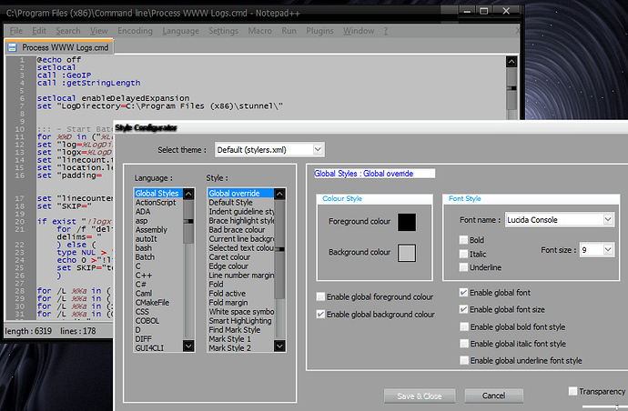
Task: Enable global italic font style
Action: coord(464,344)
